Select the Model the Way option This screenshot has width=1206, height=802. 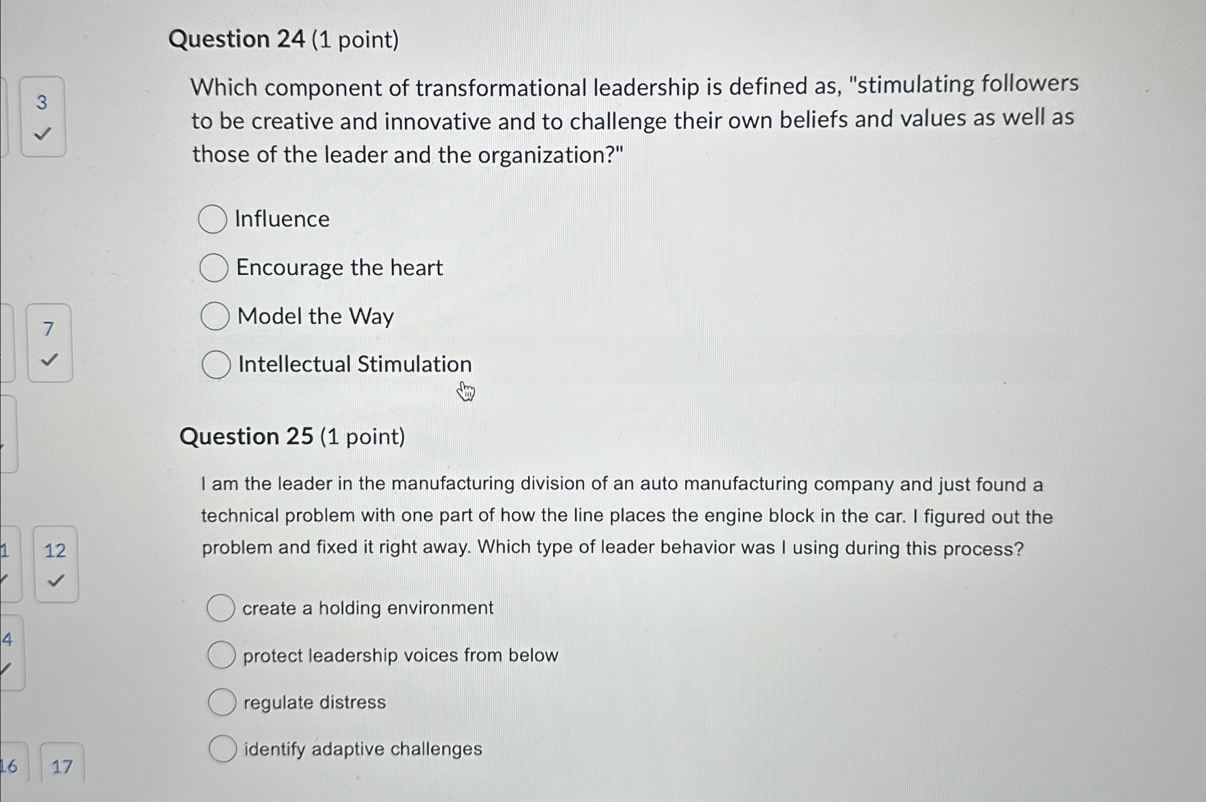217,316
